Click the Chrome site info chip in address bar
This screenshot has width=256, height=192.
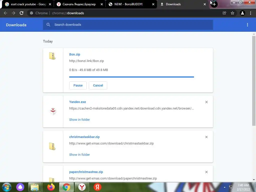click(39, 13)
